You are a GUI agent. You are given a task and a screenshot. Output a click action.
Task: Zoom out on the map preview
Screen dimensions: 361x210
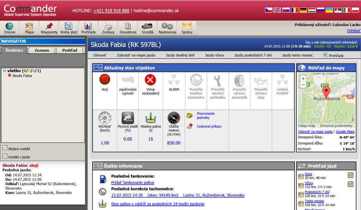(303, 84)
